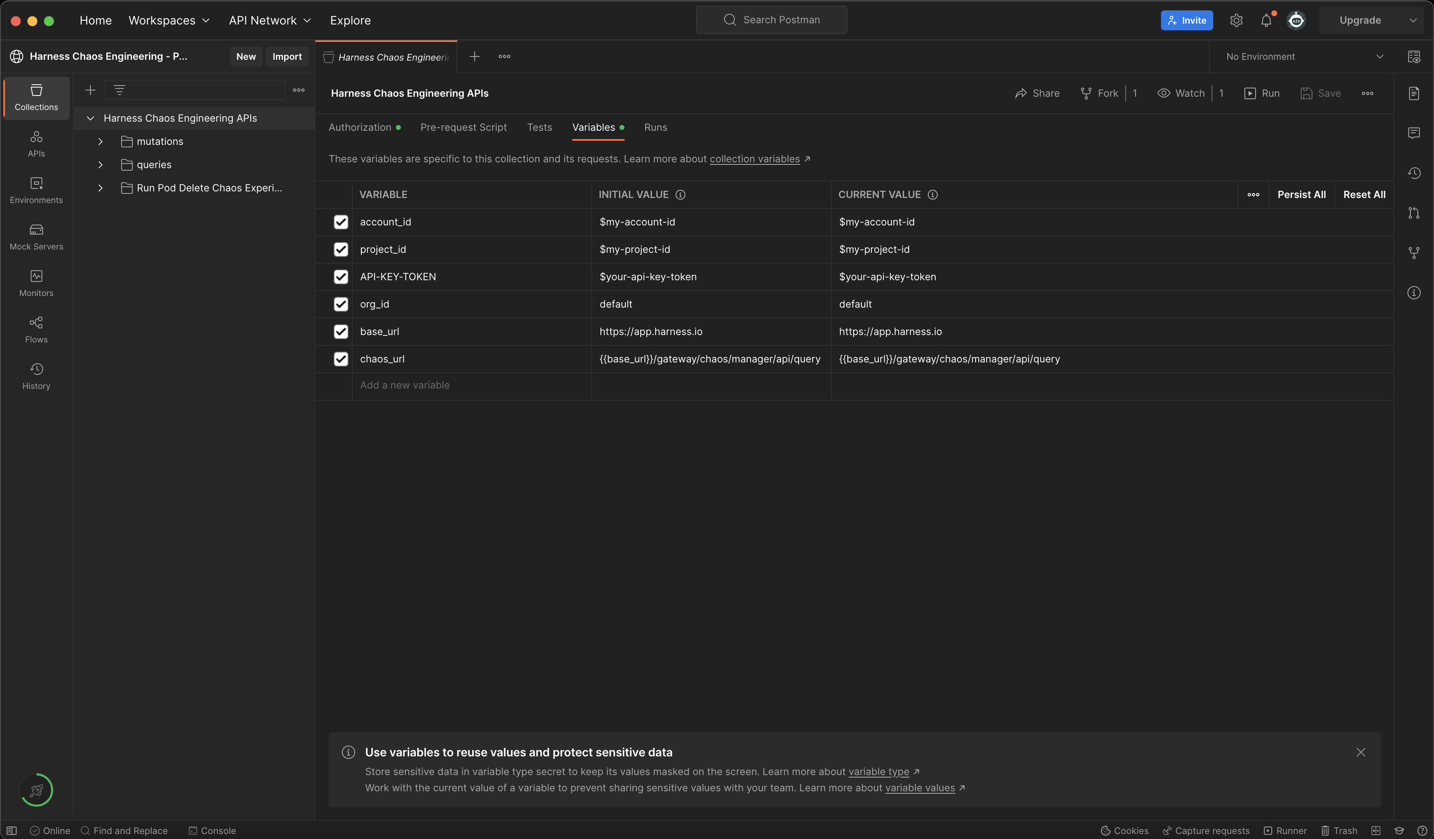Uncheck the base_url variable checkbox
1434x839 pixels.
pyautogui.click(x=341, y=331)
